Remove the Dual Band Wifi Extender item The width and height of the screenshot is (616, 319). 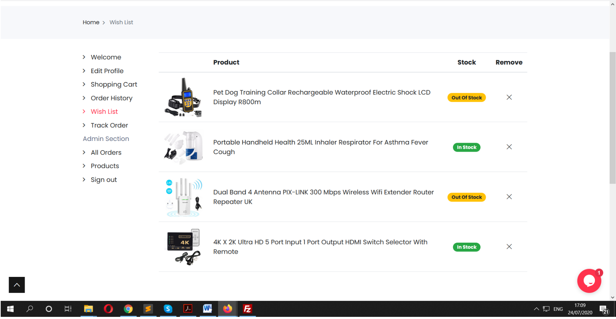(509, 197)
